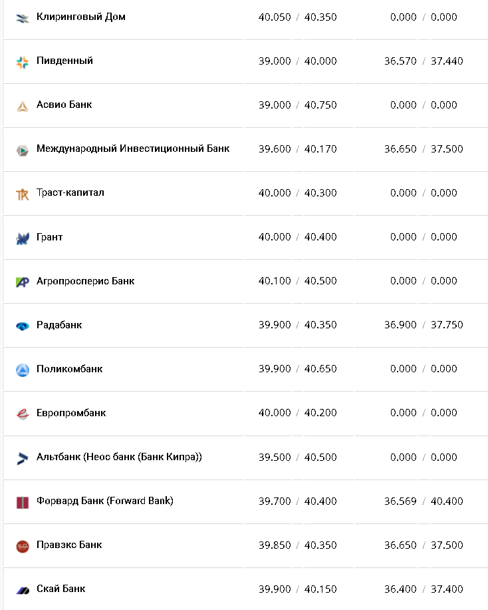Click the Агропросперис Банк logo icon
This screenshot has width=488, height=610.
23,282
